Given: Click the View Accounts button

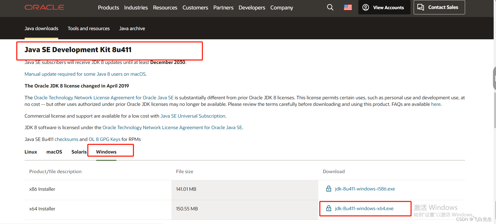Looking at the screenshot, I should [384, 7].
